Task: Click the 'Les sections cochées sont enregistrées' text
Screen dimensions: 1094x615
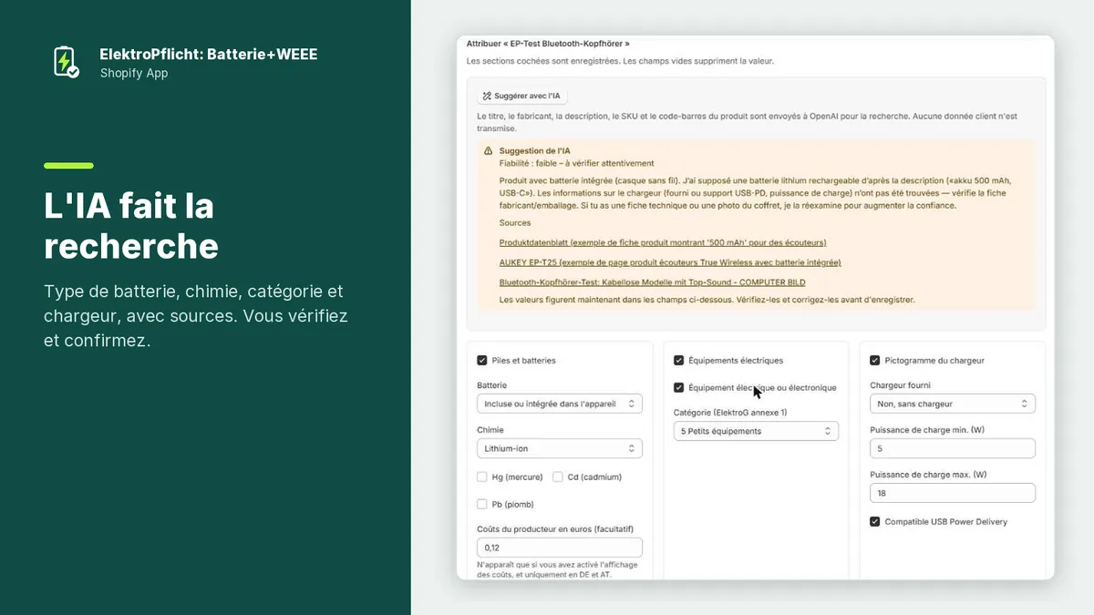Action: coord(620,61)
